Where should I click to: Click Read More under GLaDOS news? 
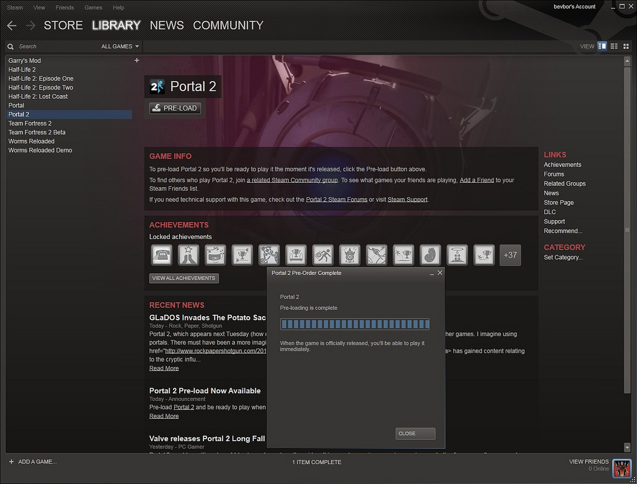point(164,368)
